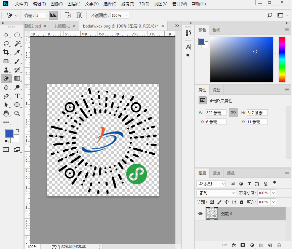Select the Magic Wand tool
Image resolution: width=292 pixels, height=249 pixels.
point(17,44)
